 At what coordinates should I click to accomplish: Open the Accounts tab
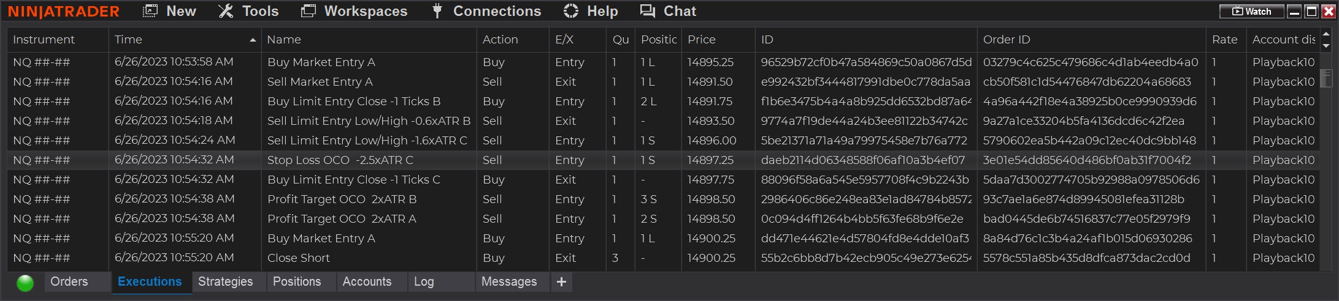367,282
